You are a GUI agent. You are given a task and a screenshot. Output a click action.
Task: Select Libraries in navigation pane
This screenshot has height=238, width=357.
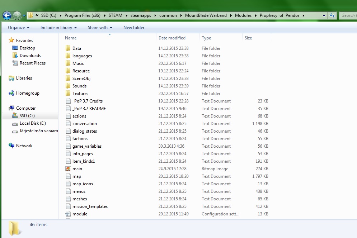tap(24, 78)
